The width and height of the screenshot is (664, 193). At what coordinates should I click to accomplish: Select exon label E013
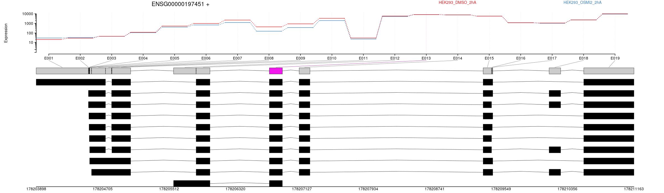[x=426, y=58]
